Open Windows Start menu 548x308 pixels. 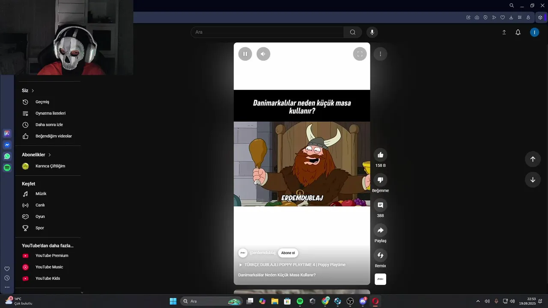173,301
